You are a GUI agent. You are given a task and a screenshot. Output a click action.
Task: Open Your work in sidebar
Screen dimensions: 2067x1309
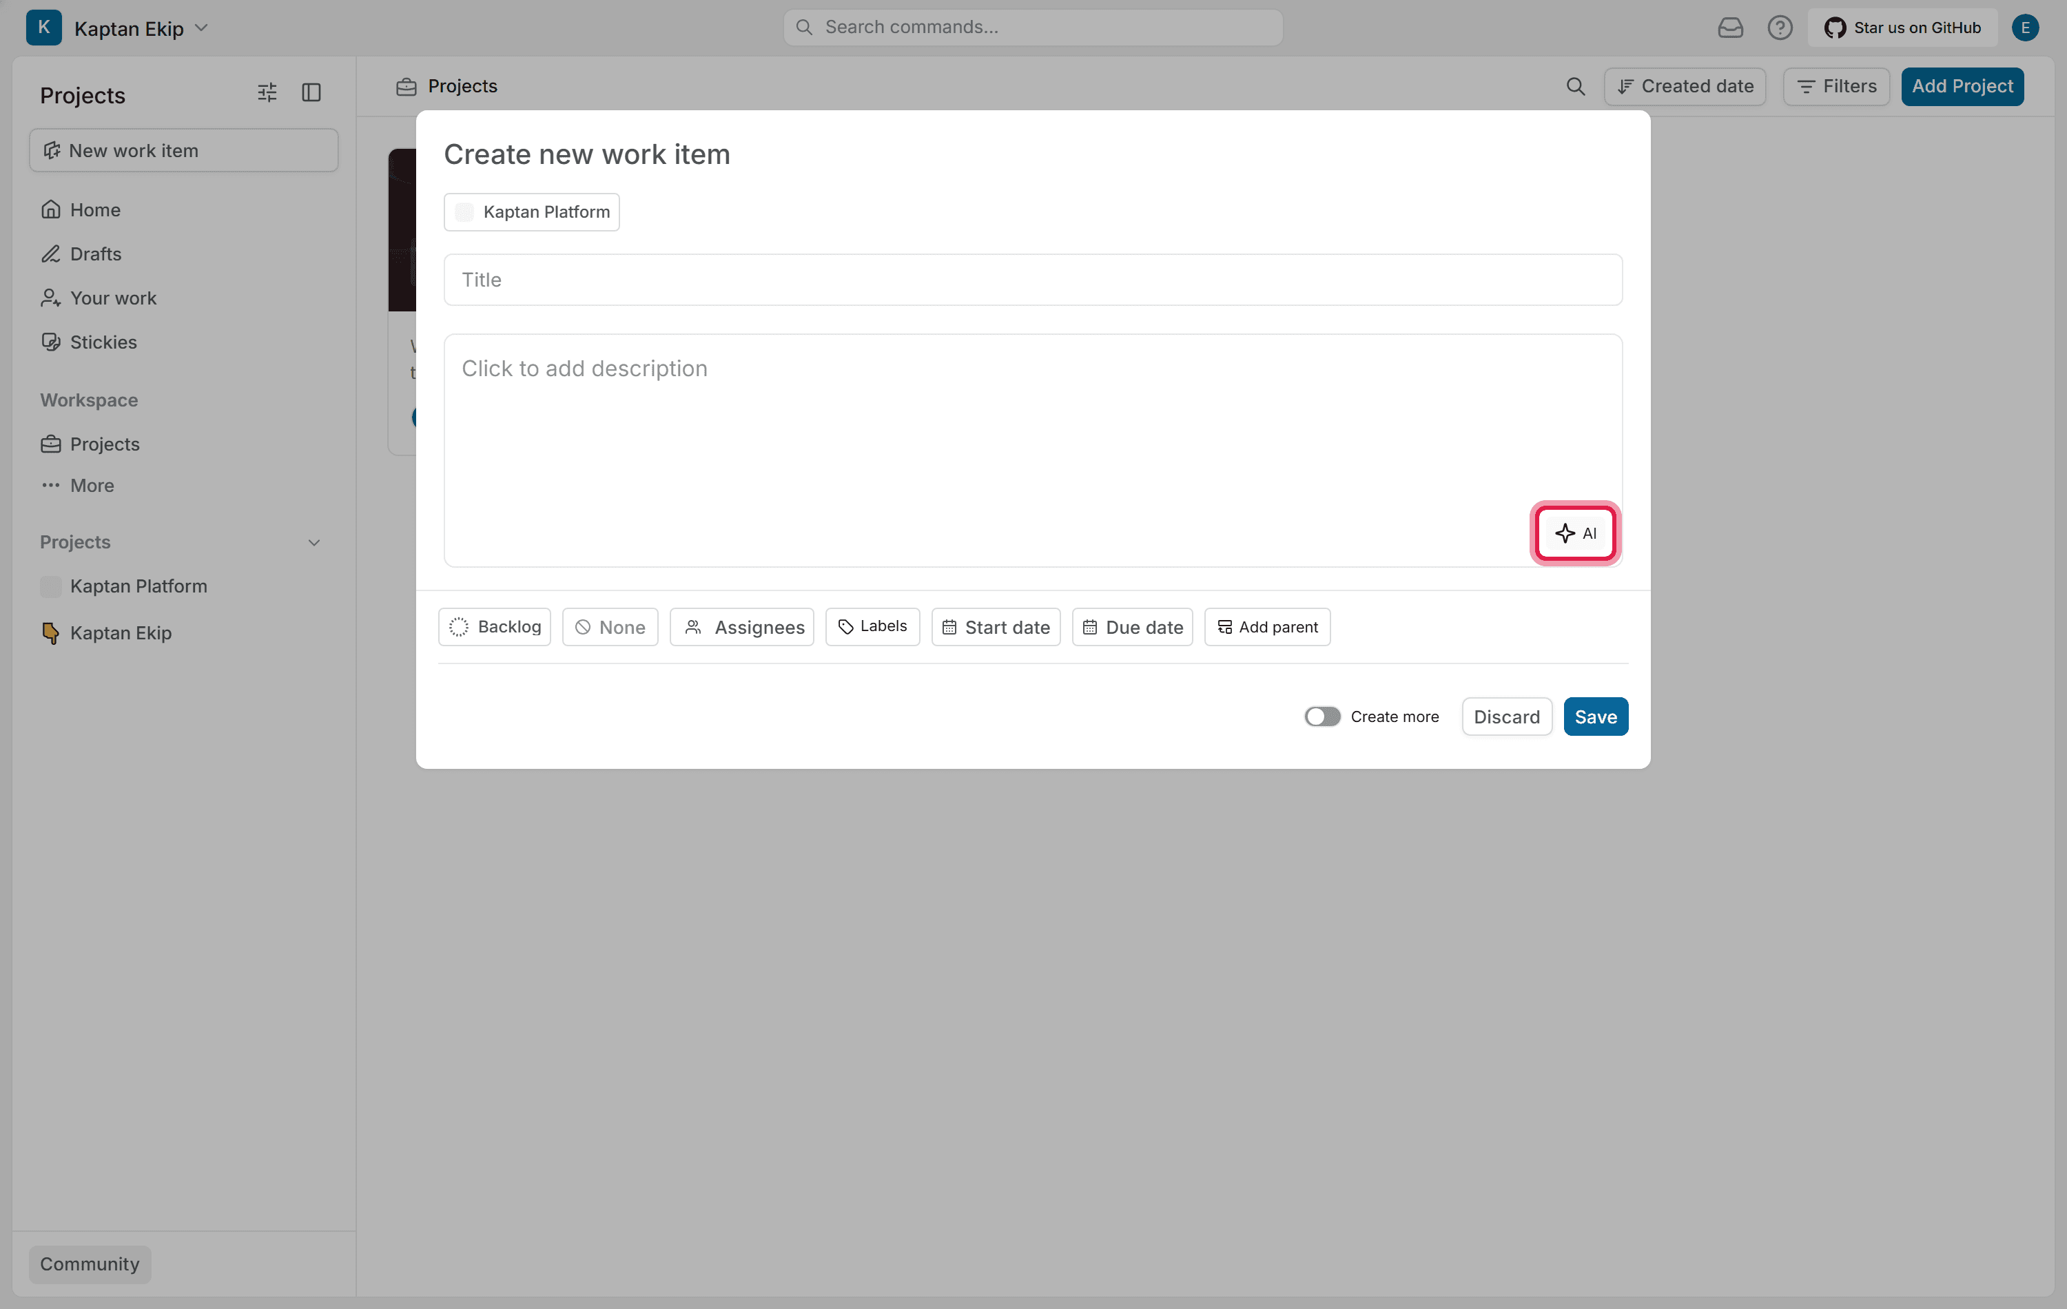112,298
